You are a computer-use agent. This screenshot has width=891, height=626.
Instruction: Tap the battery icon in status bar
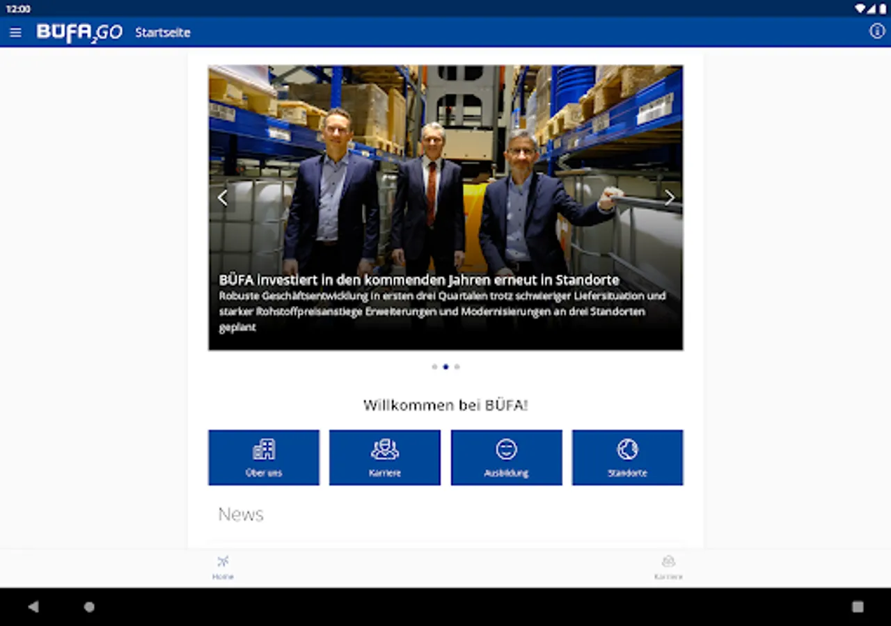pos(883,9)
